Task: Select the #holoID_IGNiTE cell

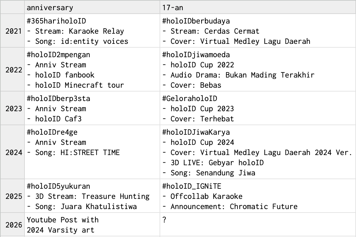Action: click(x=258, y=196)
